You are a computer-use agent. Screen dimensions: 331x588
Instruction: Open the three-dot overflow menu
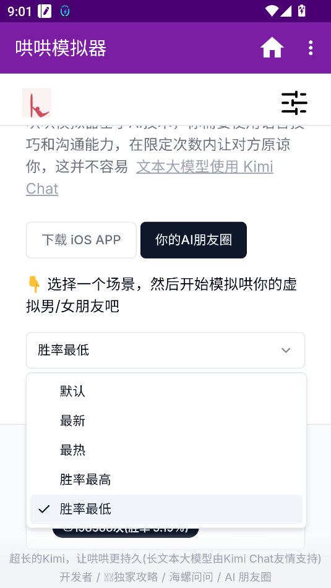click(311, 48)
